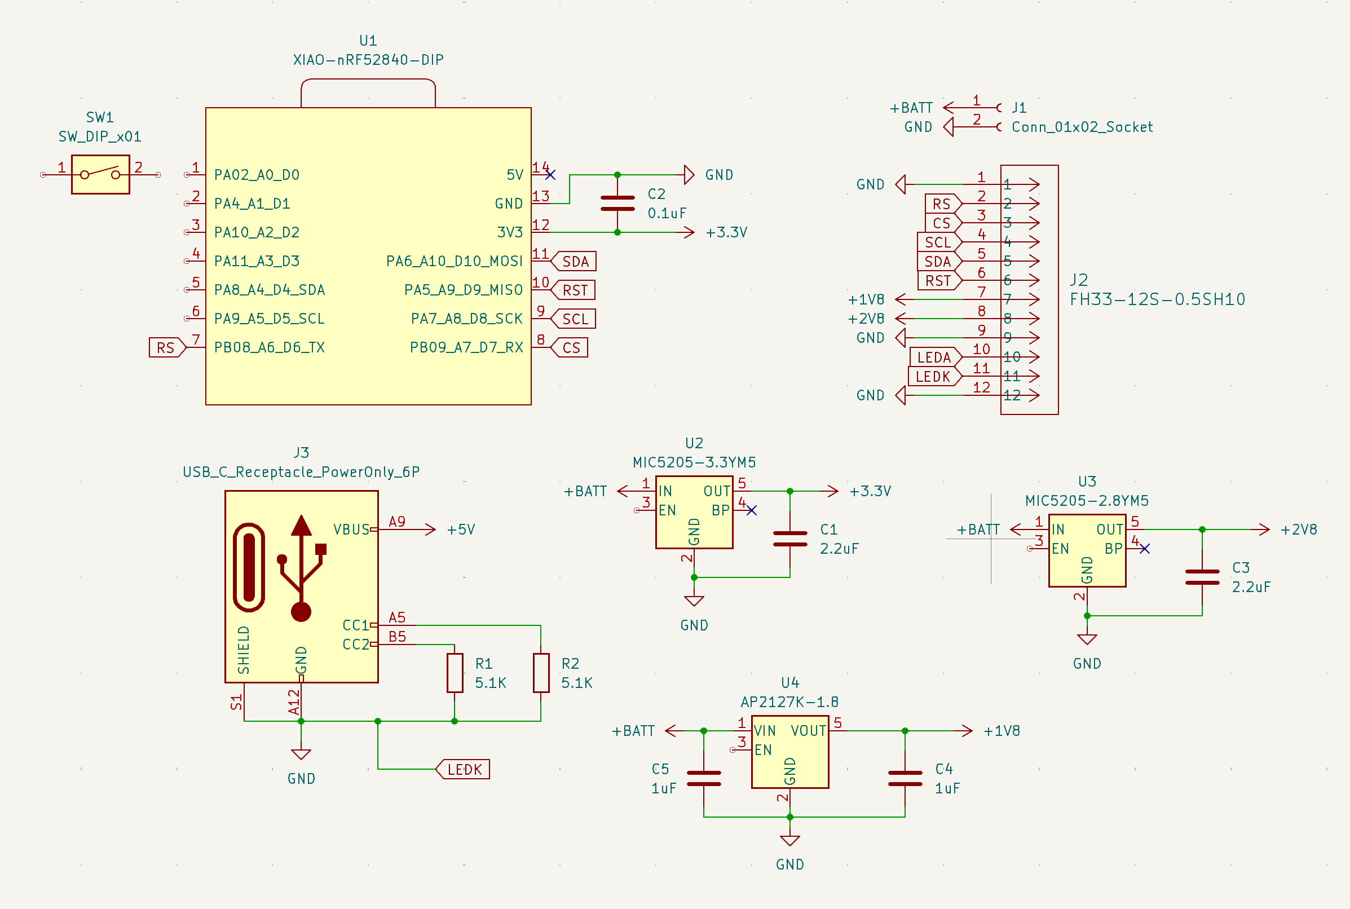Click the GND symbol below J3
This screenshot has width=1350, height=909.
point(301,753)
